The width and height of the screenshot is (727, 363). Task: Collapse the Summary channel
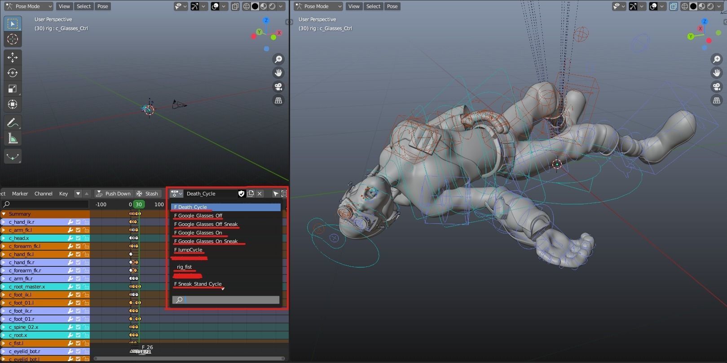pyautogui.click(x=4, y=214)
